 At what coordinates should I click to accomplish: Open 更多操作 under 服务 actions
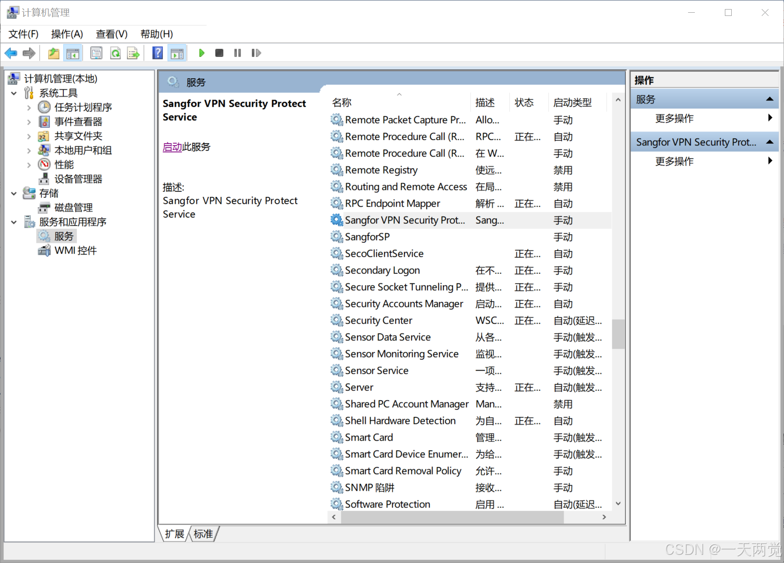[x=674, y=119]
